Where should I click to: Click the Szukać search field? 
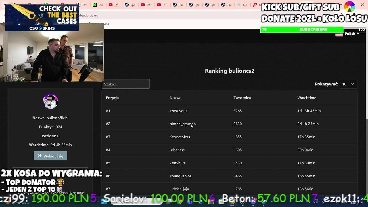pos(126,84)
